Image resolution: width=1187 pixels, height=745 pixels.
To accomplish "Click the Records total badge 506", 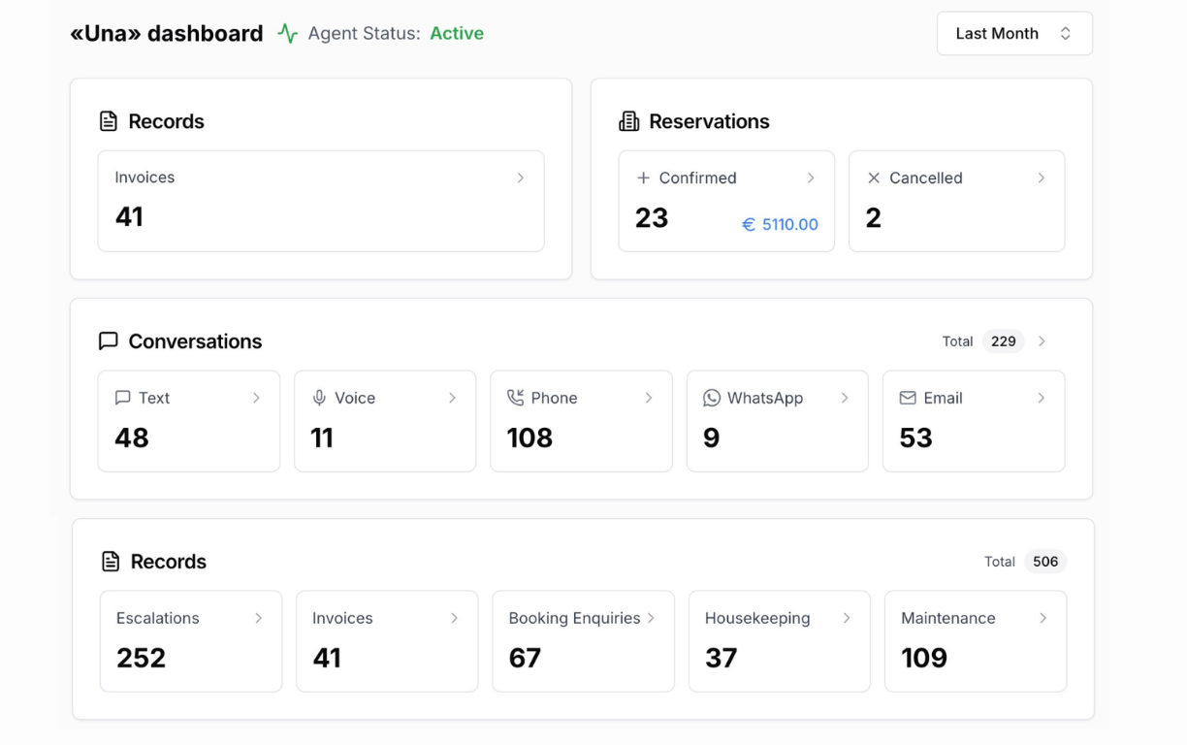I will pos(1045,562).
